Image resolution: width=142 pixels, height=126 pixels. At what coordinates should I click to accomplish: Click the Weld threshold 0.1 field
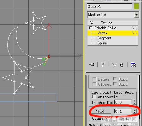tap(123, 111)
